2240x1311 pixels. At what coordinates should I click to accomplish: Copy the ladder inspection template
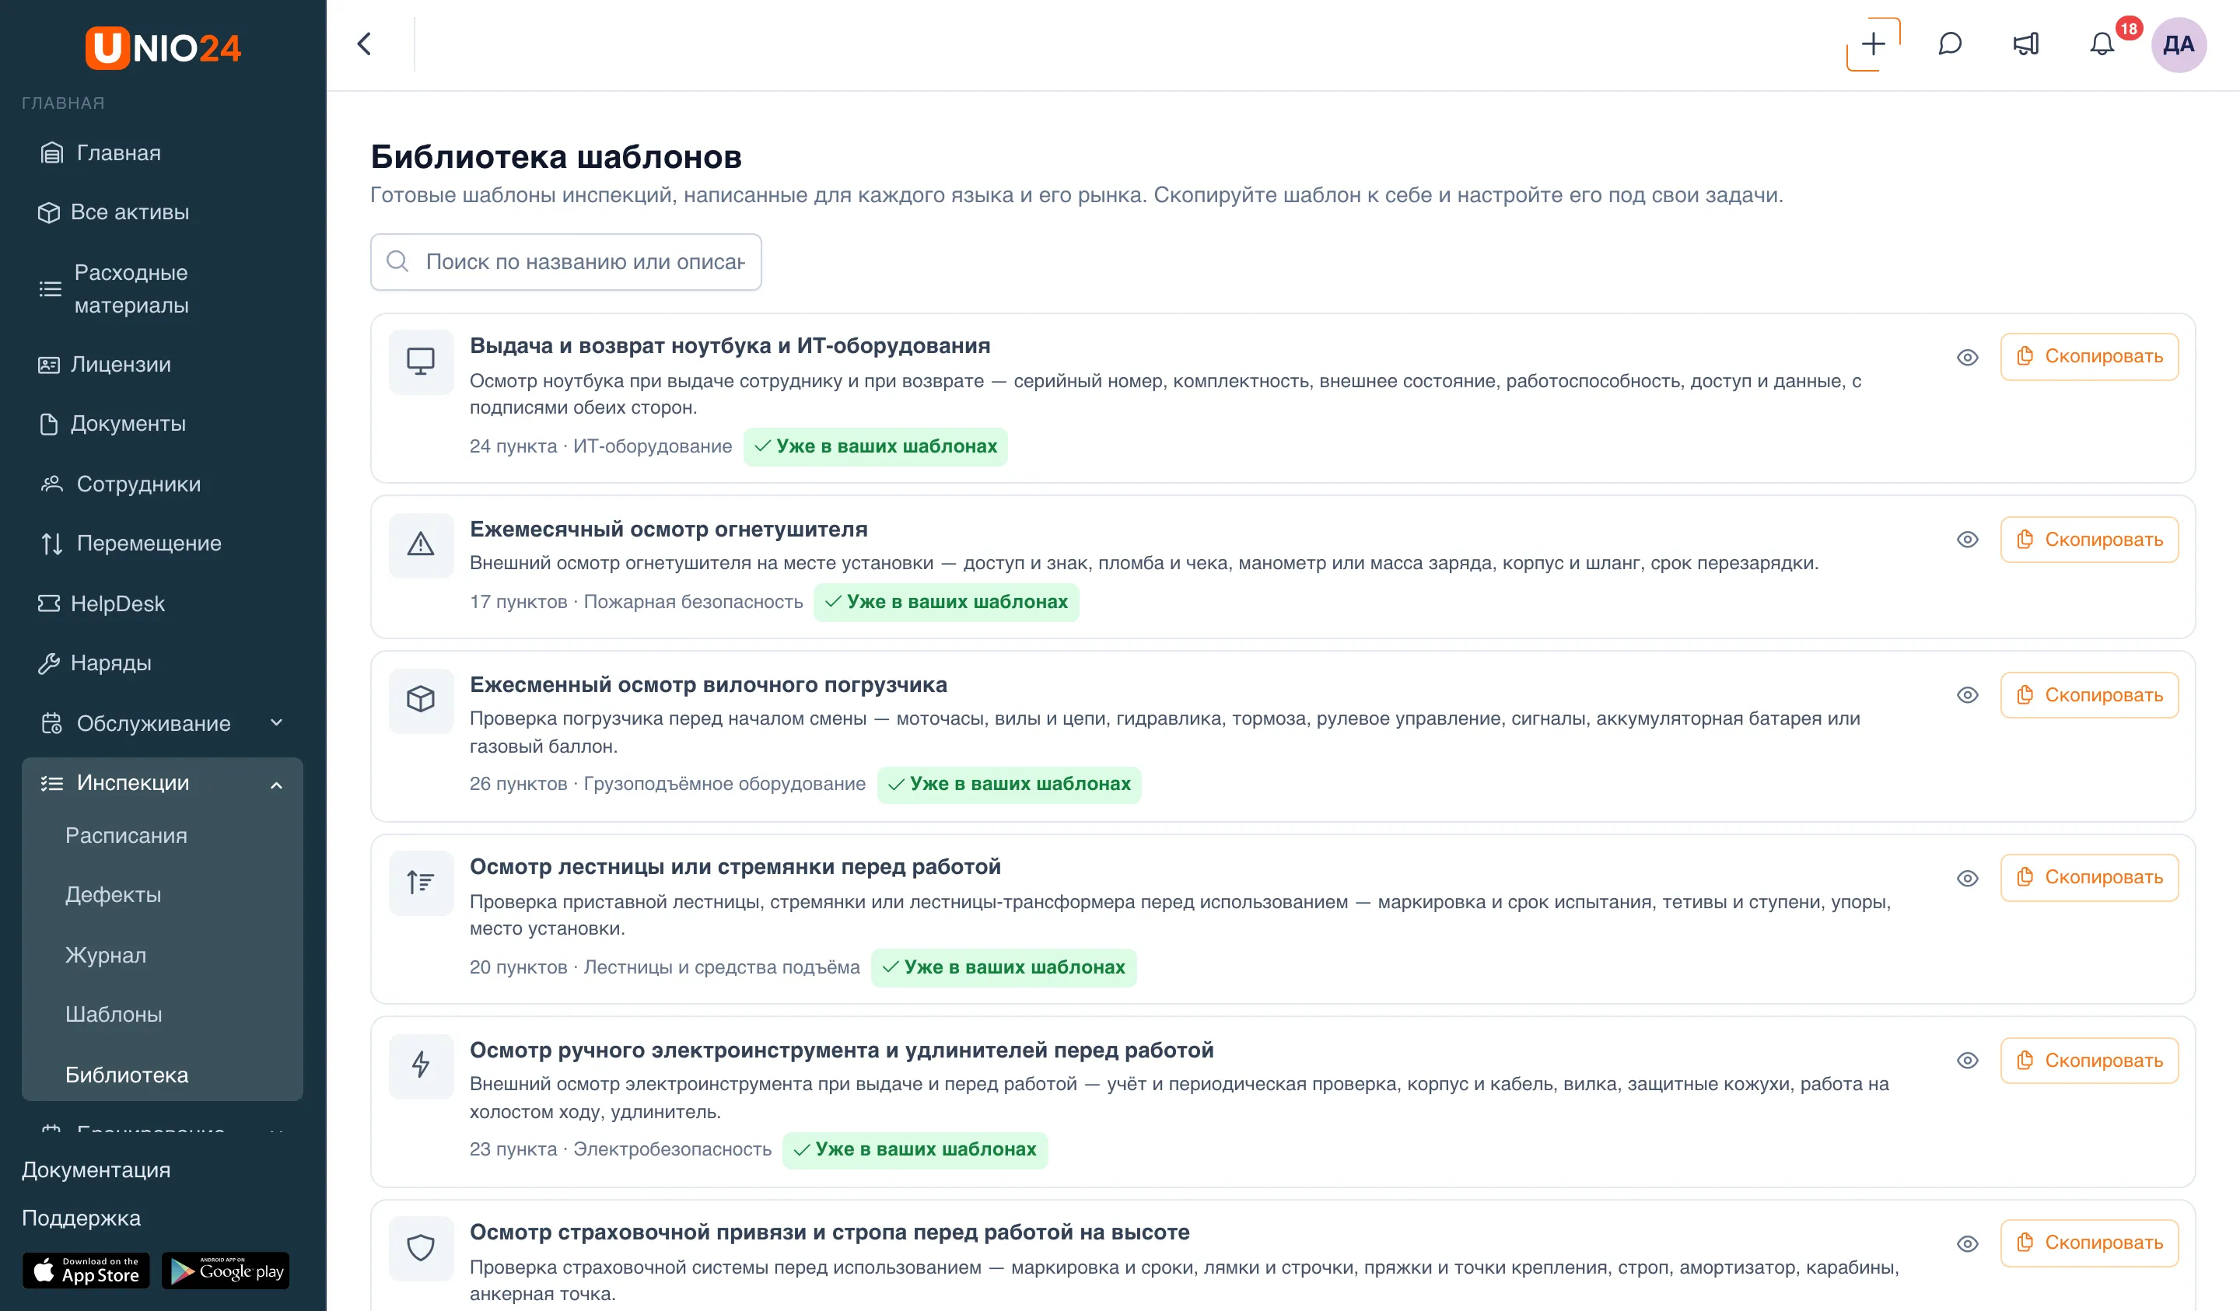click(2089, 877)
